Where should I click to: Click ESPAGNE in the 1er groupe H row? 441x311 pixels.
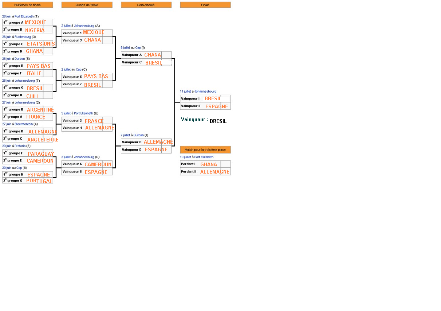pos(39,175)
